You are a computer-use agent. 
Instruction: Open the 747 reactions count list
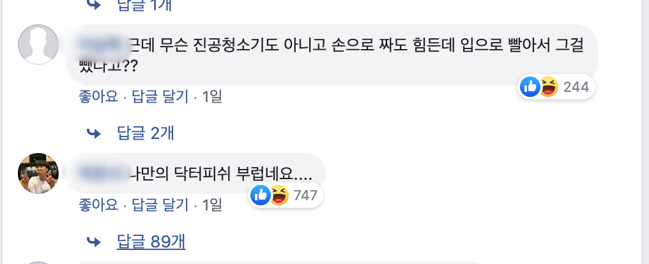coord(305,196)
